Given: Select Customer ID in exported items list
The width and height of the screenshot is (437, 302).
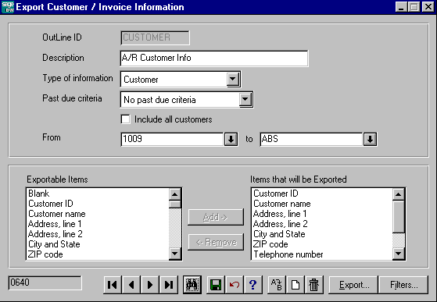Looking at the screenshot, I should click(322, 194).
